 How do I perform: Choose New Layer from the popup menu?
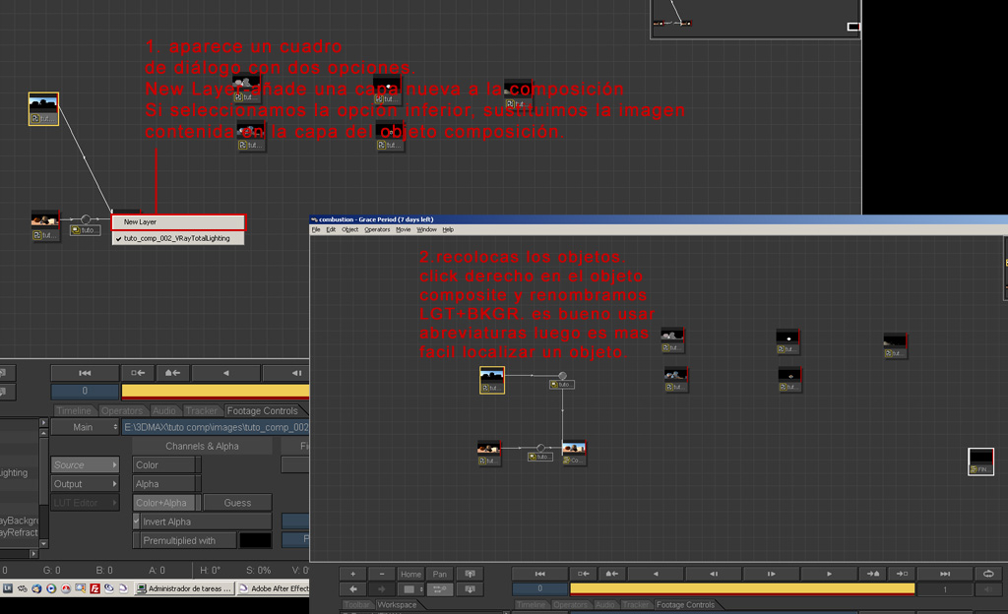(178, 222)
